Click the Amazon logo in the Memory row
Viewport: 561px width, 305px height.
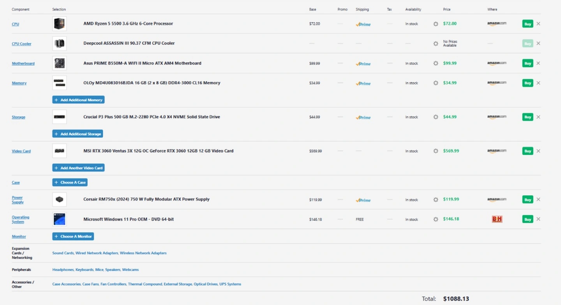497,83
